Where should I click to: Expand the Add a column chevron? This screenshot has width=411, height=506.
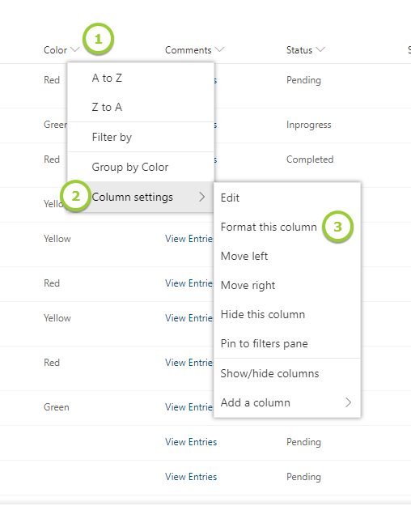(x=348, y=402)
